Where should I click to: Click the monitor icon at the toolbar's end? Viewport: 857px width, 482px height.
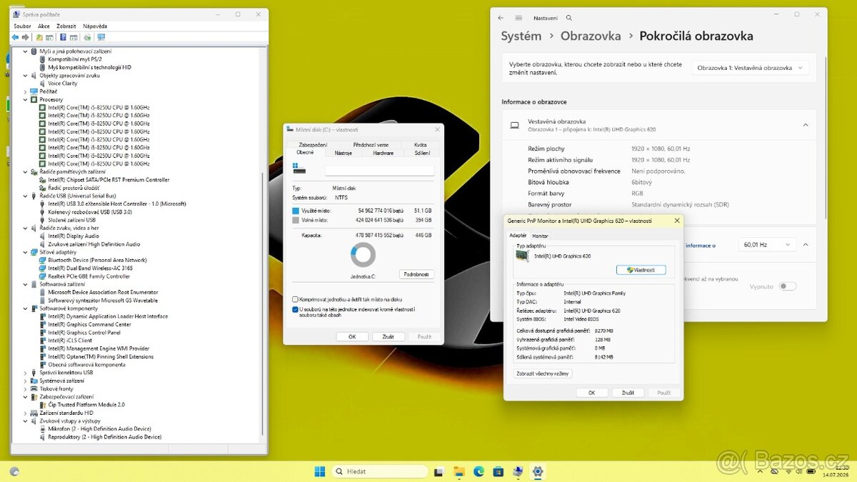[x=101, y=37]
